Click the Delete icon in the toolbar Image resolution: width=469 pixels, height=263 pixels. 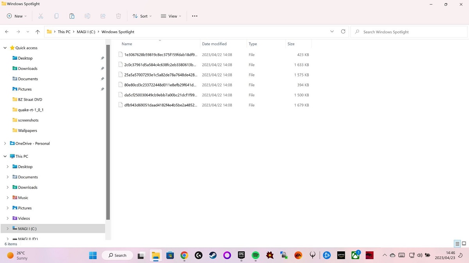[118, 16]
